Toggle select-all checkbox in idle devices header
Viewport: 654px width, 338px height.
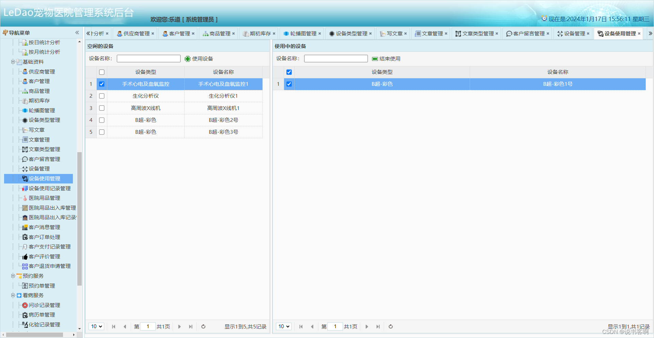pos(102,72)
